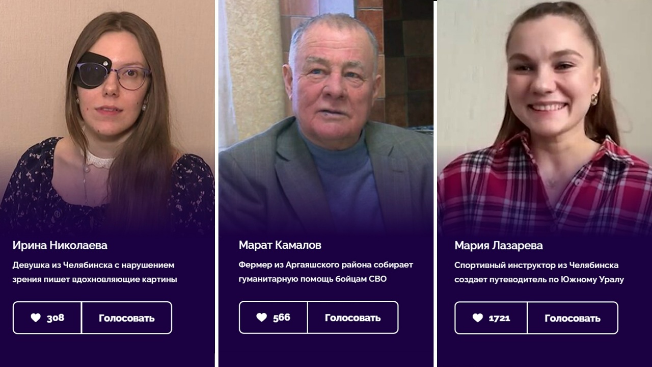Open the Марат Камалов name link
The height and width of the screenshot is (367, 652).
[280, 245]
